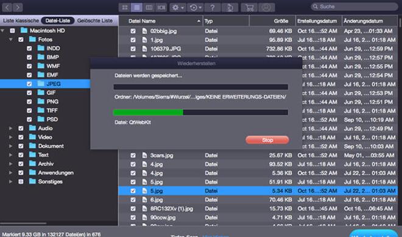Uncheck the TIFF folder checkbox
Image resolution: width=402 pixels, height=237 pixels.
pyautogui.click(x=29, y=111)
